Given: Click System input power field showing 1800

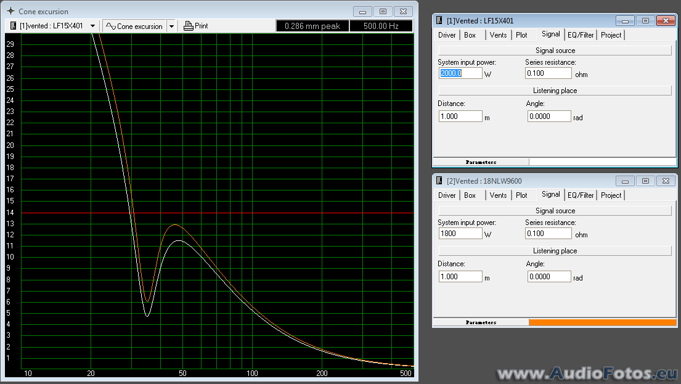Looking at the screenshot, I should point(460,234).
